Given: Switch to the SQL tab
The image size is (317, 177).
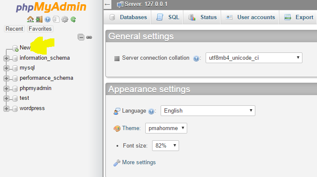Looking at the screenshot, I should pyautogui.click(x=167, y=17).
